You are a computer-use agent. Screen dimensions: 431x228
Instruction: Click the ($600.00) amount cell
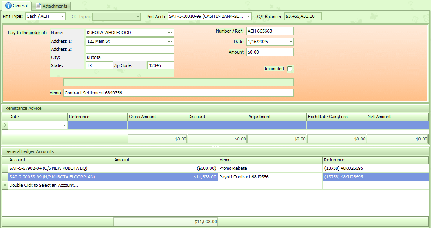tap(165, 168)
